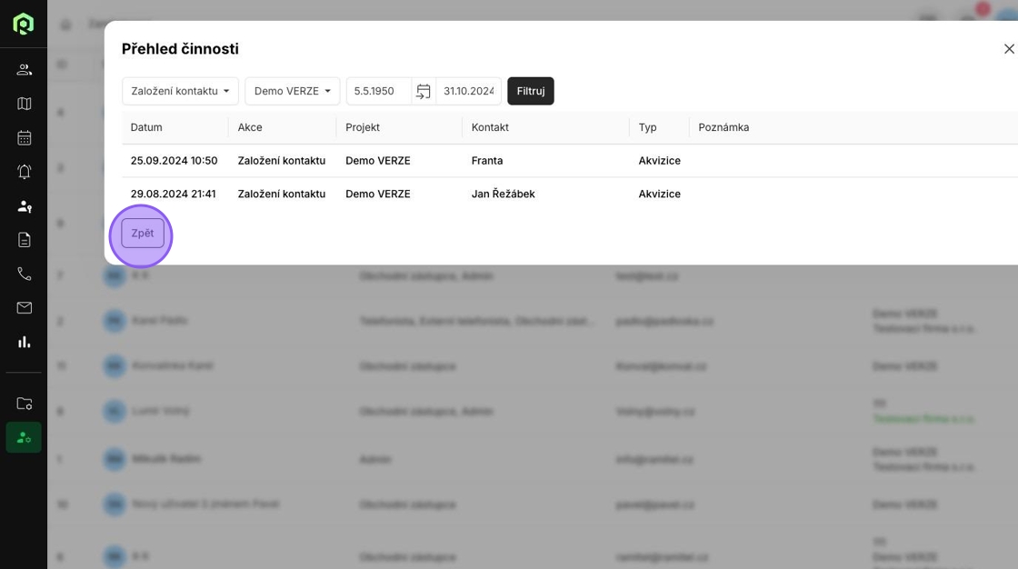Open the document icon in sidebar
The image size is (1018, 569).
tap(25, 240)
